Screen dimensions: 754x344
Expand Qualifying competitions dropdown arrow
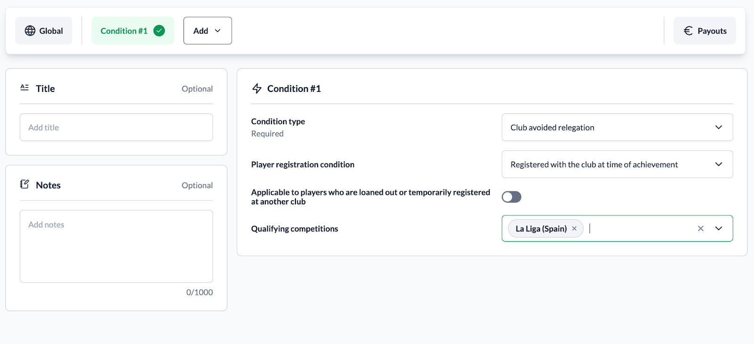point(718,229)
